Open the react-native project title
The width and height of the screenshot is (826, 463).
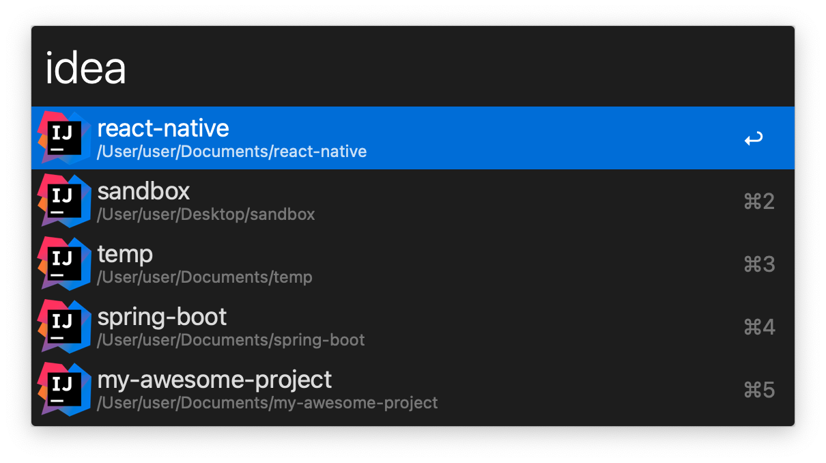click(163, 128)
